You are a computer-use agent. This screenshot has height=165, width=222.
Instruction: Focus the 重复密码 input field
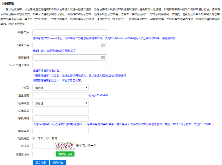pos(70,57)
